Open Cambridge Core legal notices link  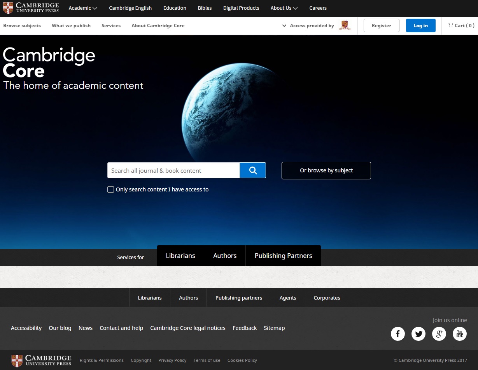[x=188, y=328]
